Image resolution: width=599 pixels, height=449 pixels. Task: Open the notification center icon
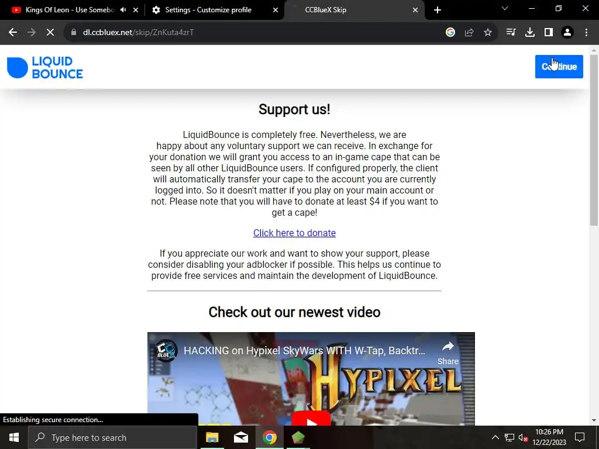(580, 437)
